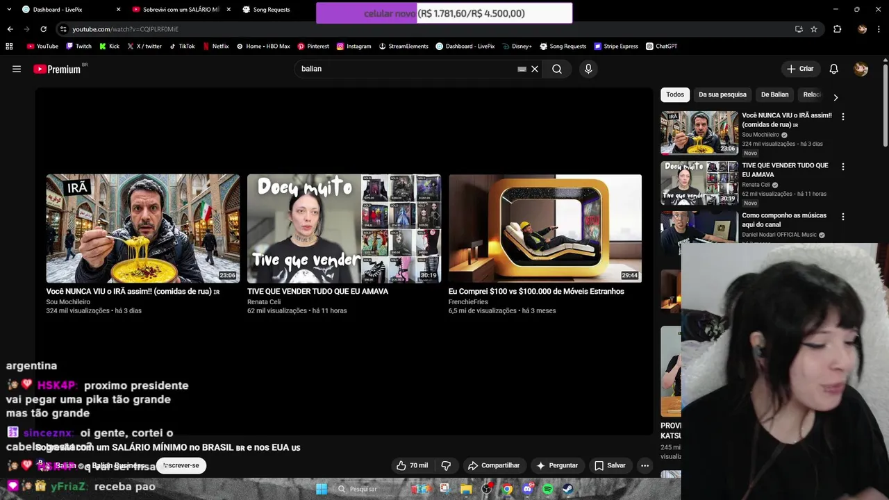Screen dimensions: 889x500
Task: Open Renata Celi channel under endscreen video
Action: tap(264, 302)
